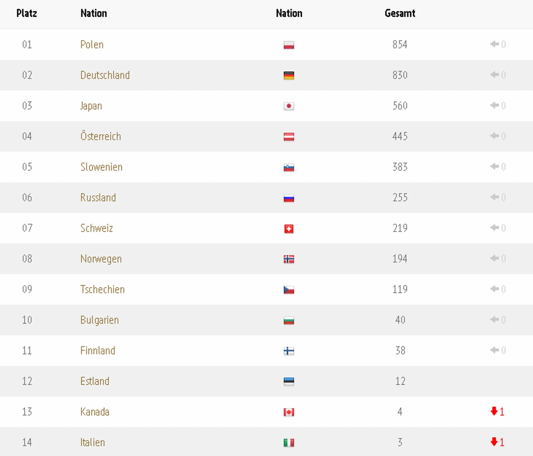Open the Slowenien nation link
The image size is (533, 456).
pyautogui.click(x=101, y=167)
